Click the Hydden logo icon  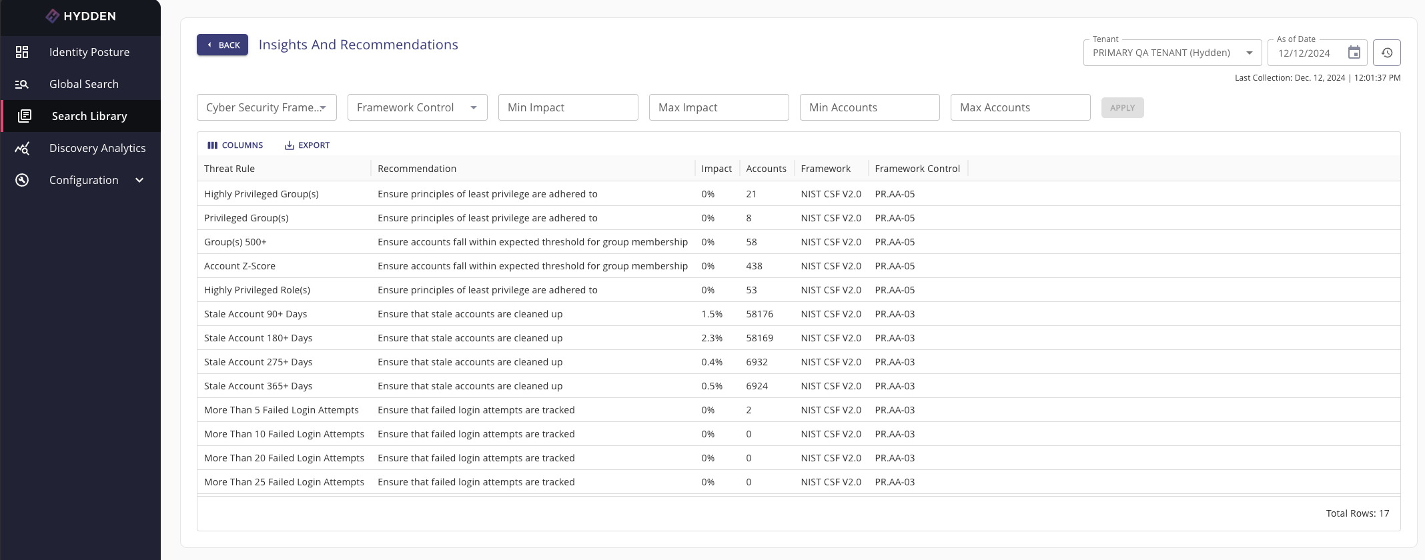pyautogui.click(x=53, y=16)
